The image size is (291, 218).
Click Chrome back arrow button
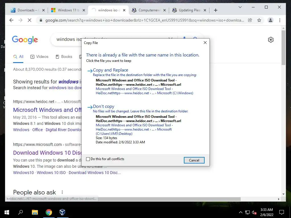point(11,20)
